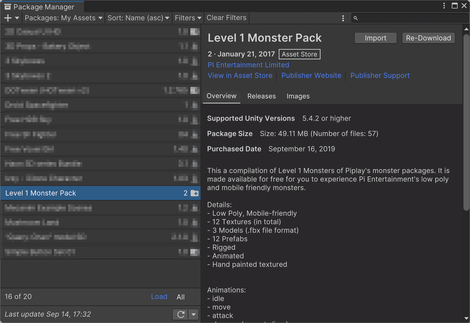Screen dimensions: 470x323
Task: Open View in Asset Store link
Action: pos(240,76)
